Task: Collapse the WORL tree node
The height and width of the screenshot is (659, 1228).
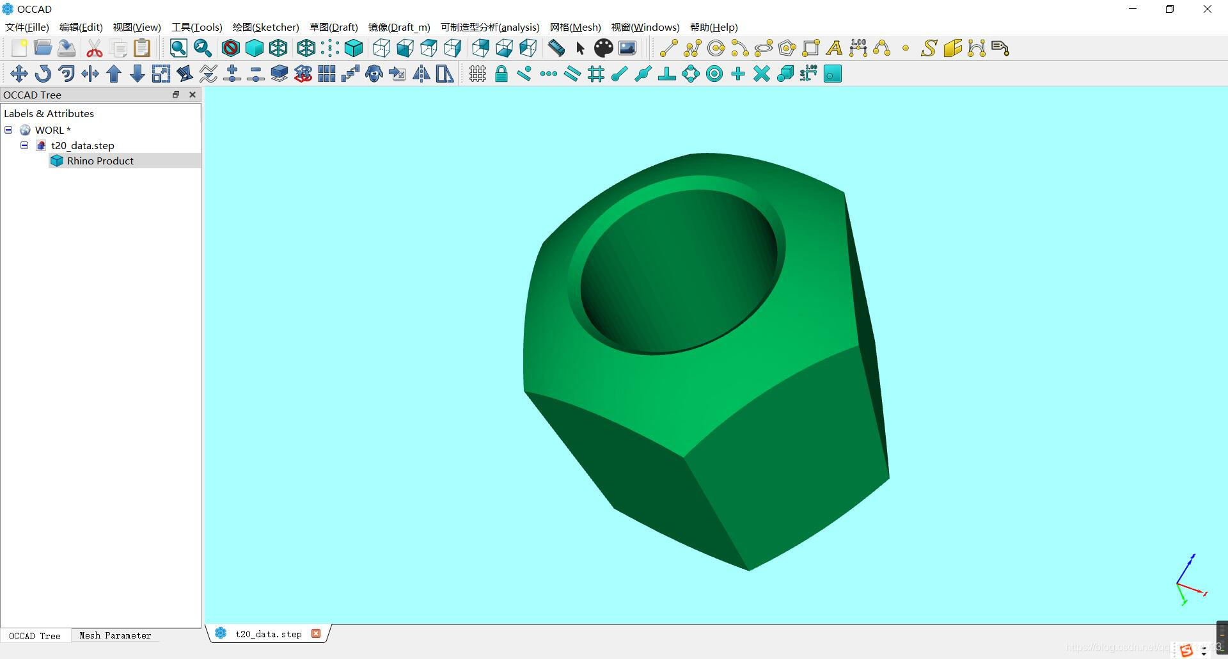Action: (x=8, y=130)
